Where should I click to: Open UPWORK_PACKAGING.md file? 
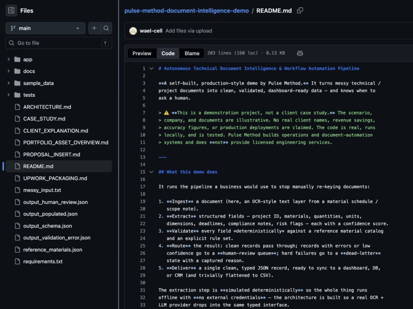coord(55,178)
